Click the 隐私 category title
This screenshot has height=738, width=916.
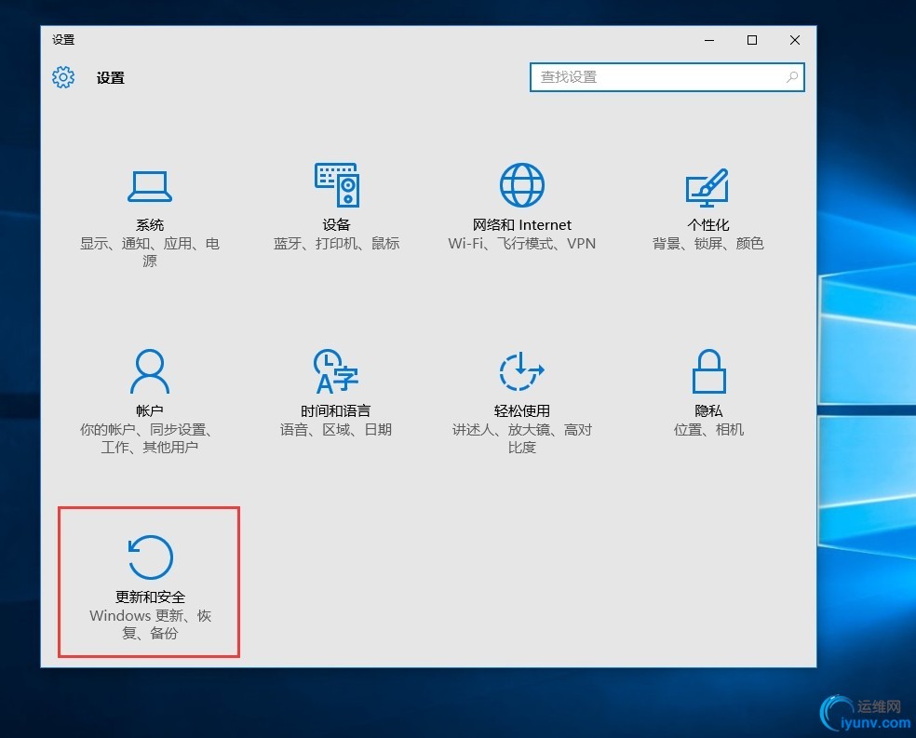click(708, 410)
